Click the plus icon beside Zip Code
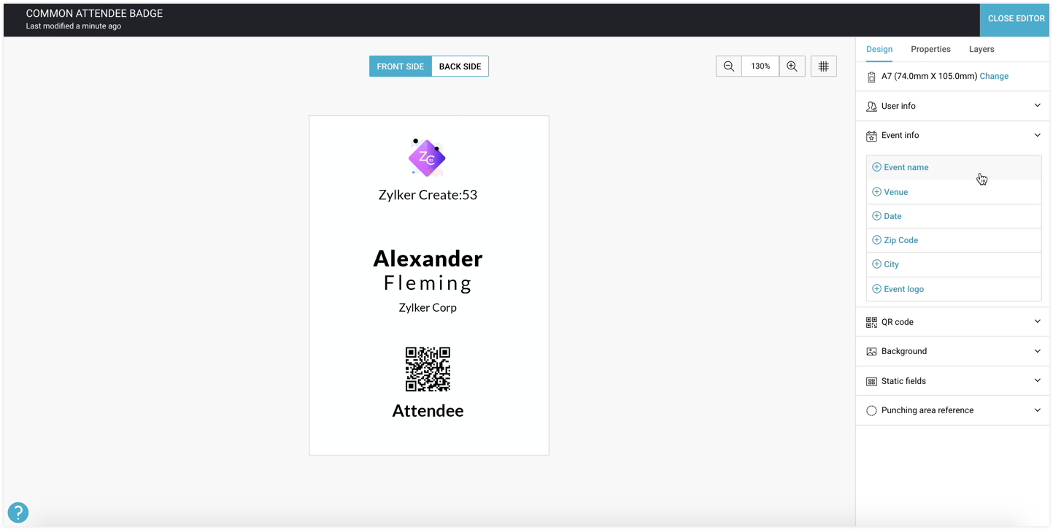The width and height of the screenshot is (1053, 530). point(876,240)
